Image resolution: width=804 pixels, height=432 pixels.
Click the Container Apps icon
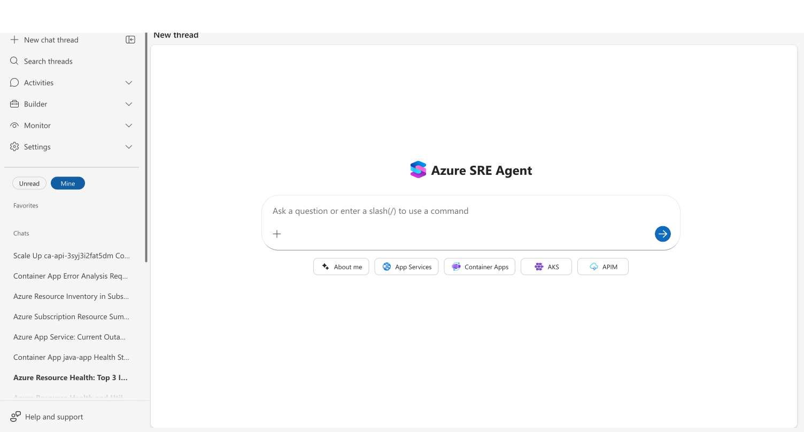click(456, 266)
